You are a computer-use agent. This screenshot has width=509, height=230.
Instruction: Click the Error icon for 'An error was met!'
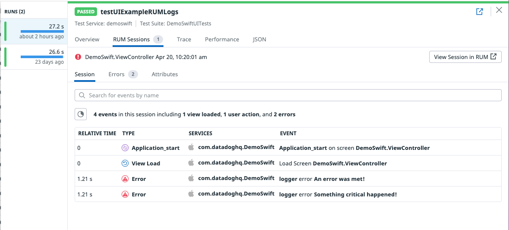pos(125,179)
